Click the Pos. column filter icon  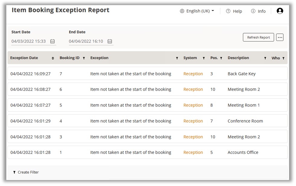point(221,58)
